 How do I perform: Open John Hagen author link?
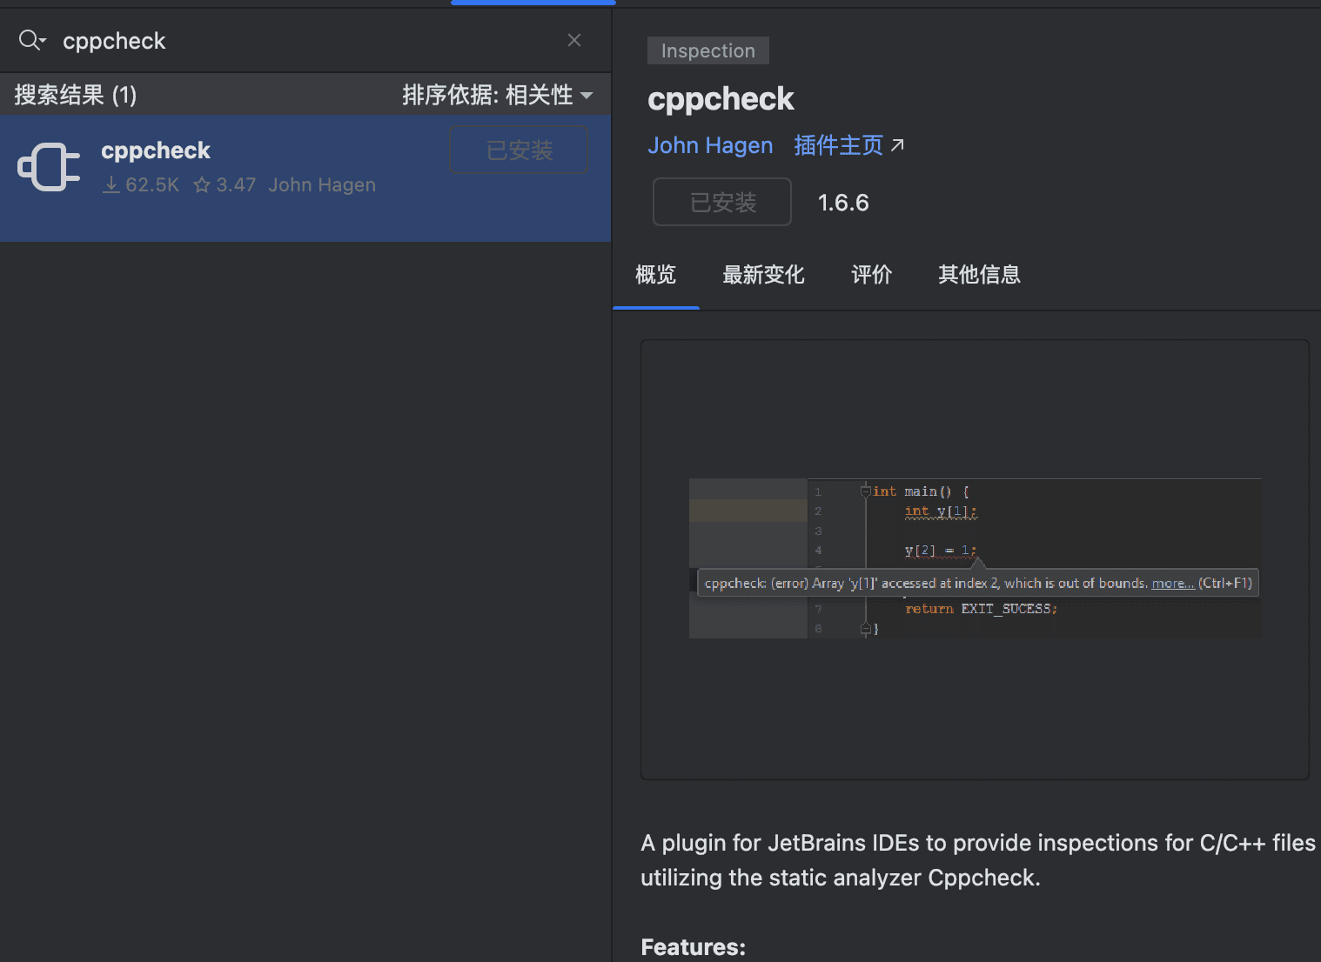tap(709, 145)
